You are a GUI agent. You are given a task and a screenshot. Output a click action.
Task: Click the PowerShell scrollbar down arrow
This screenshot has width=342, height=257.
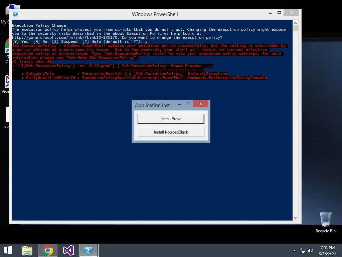295,218
